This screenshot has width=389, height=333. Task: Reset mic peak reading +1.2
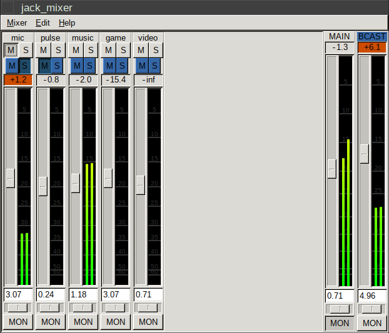(x=18, y=80)
